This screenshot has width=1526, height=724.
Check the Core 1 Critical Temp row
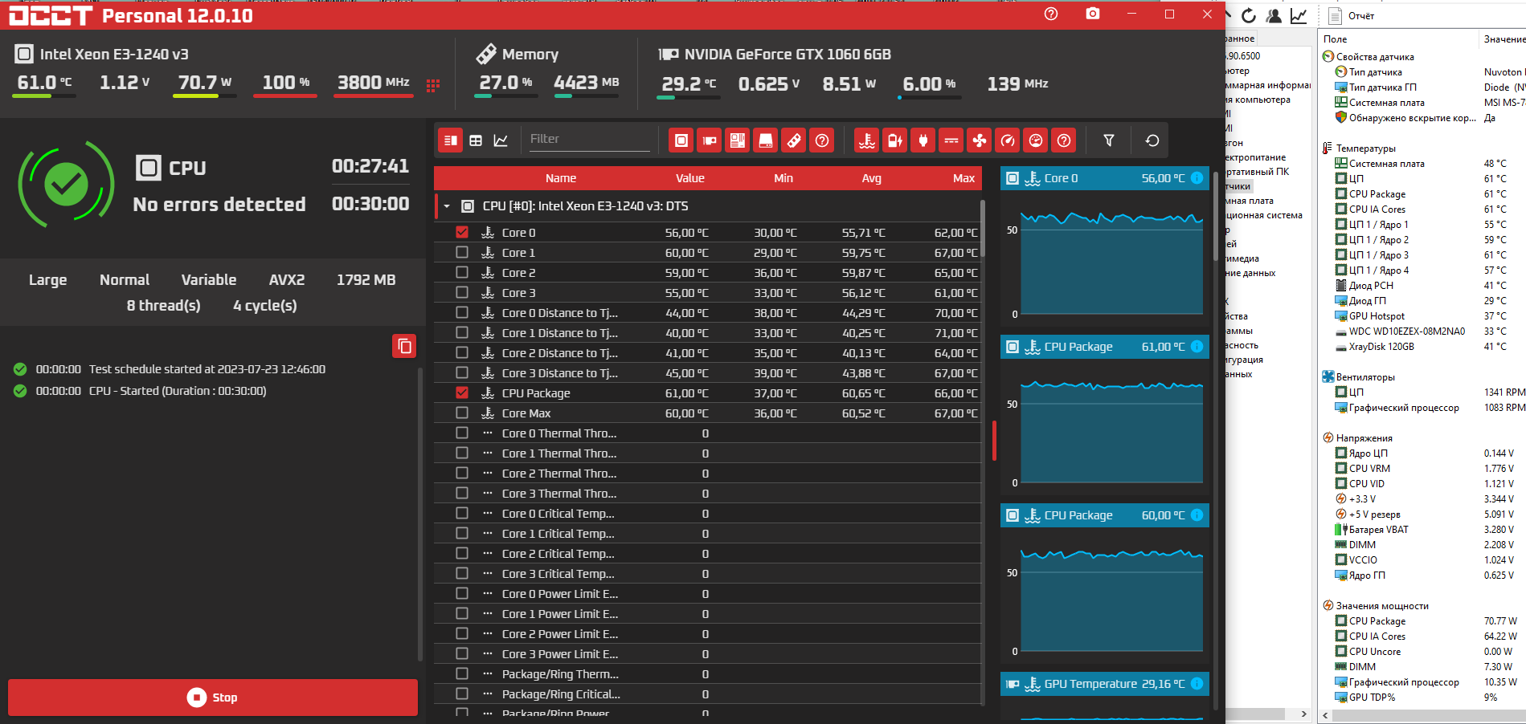(462, 533)
